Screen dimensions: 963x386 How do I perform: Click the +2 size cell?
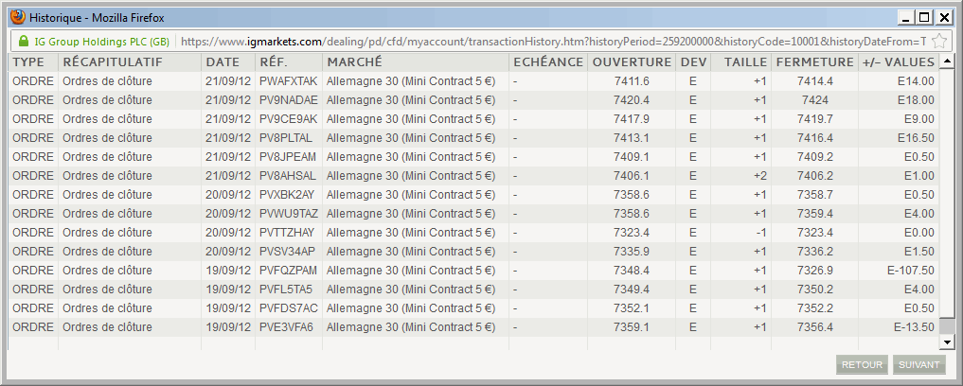[760, 176]
